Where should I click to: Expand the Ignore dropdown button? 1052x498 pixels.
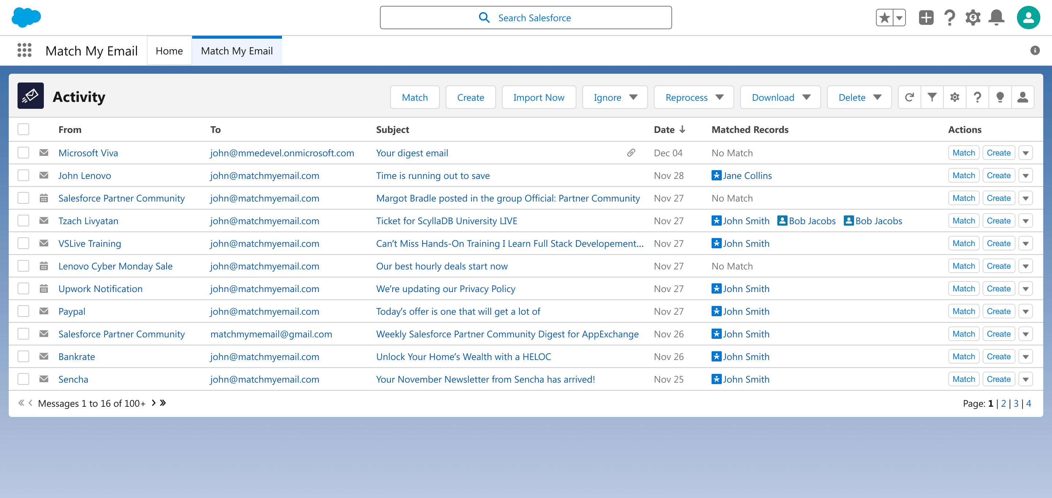[x=615, y=97]
